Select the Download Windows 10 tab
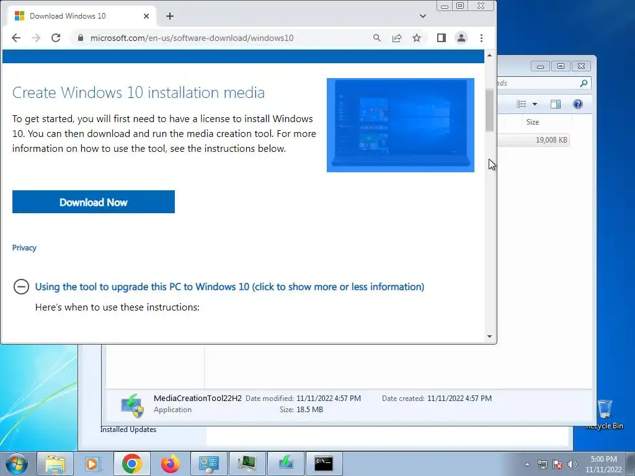Viewport: 635px width, 476px height. coord(81,16)
